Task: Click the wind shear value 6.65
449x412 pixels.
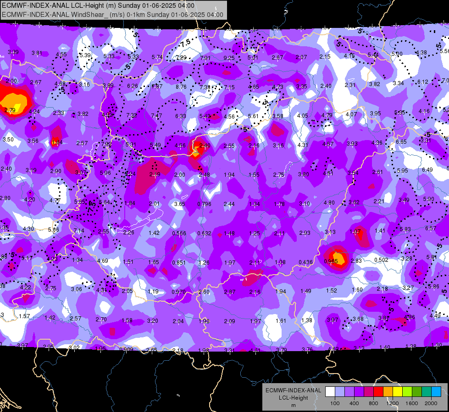Action: pos(401,142)
